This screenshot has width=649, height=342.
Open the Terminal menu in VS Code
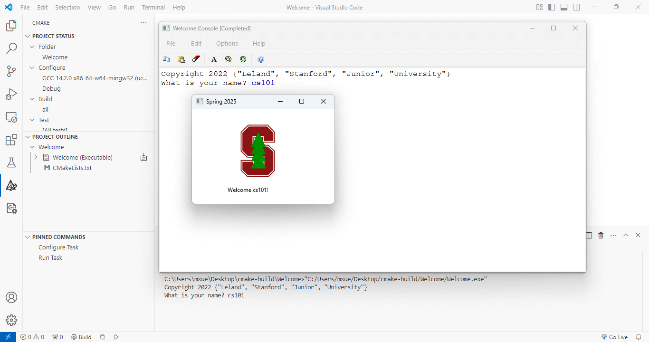(153, 7)
